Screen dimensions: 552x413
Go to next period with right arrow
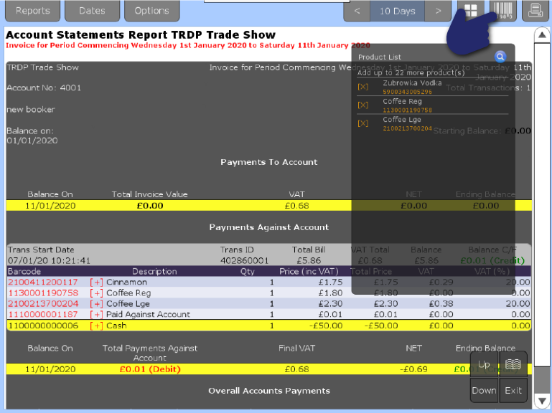point(438,11)
